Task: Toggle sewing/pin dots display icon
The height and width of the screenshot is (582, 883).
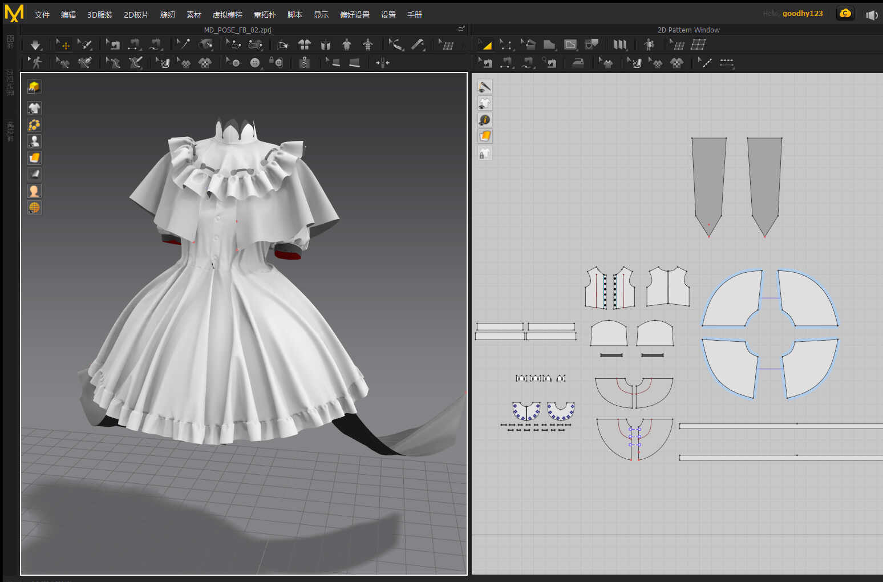Action: [34, 125]
